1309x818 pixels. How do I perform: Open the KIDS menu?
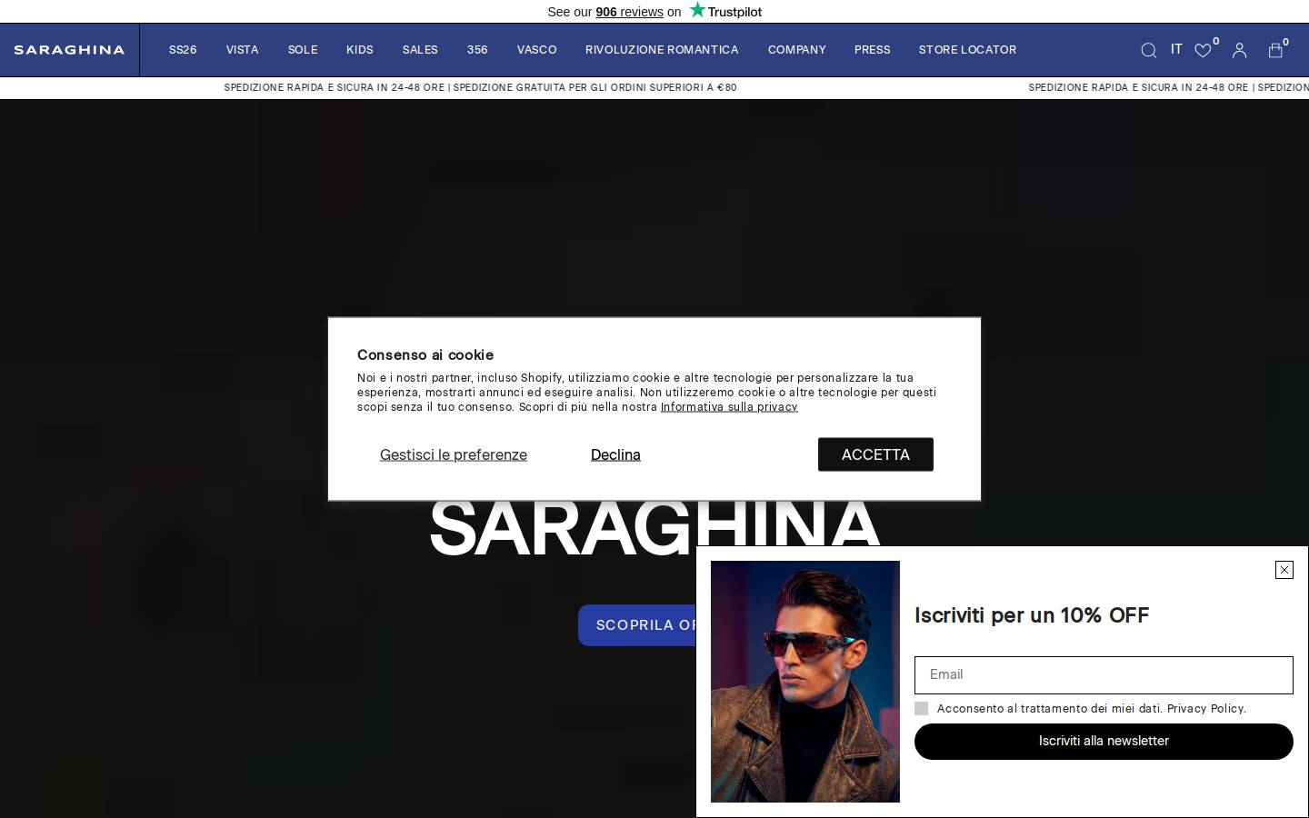pyautogui.click(x=360, y=50)
